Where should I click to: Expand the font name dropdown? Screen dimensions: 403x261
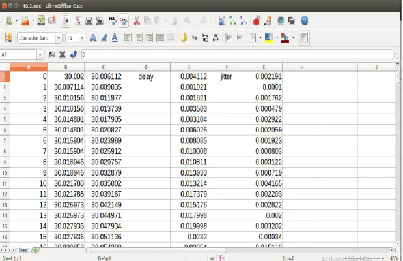click(59, 38)
